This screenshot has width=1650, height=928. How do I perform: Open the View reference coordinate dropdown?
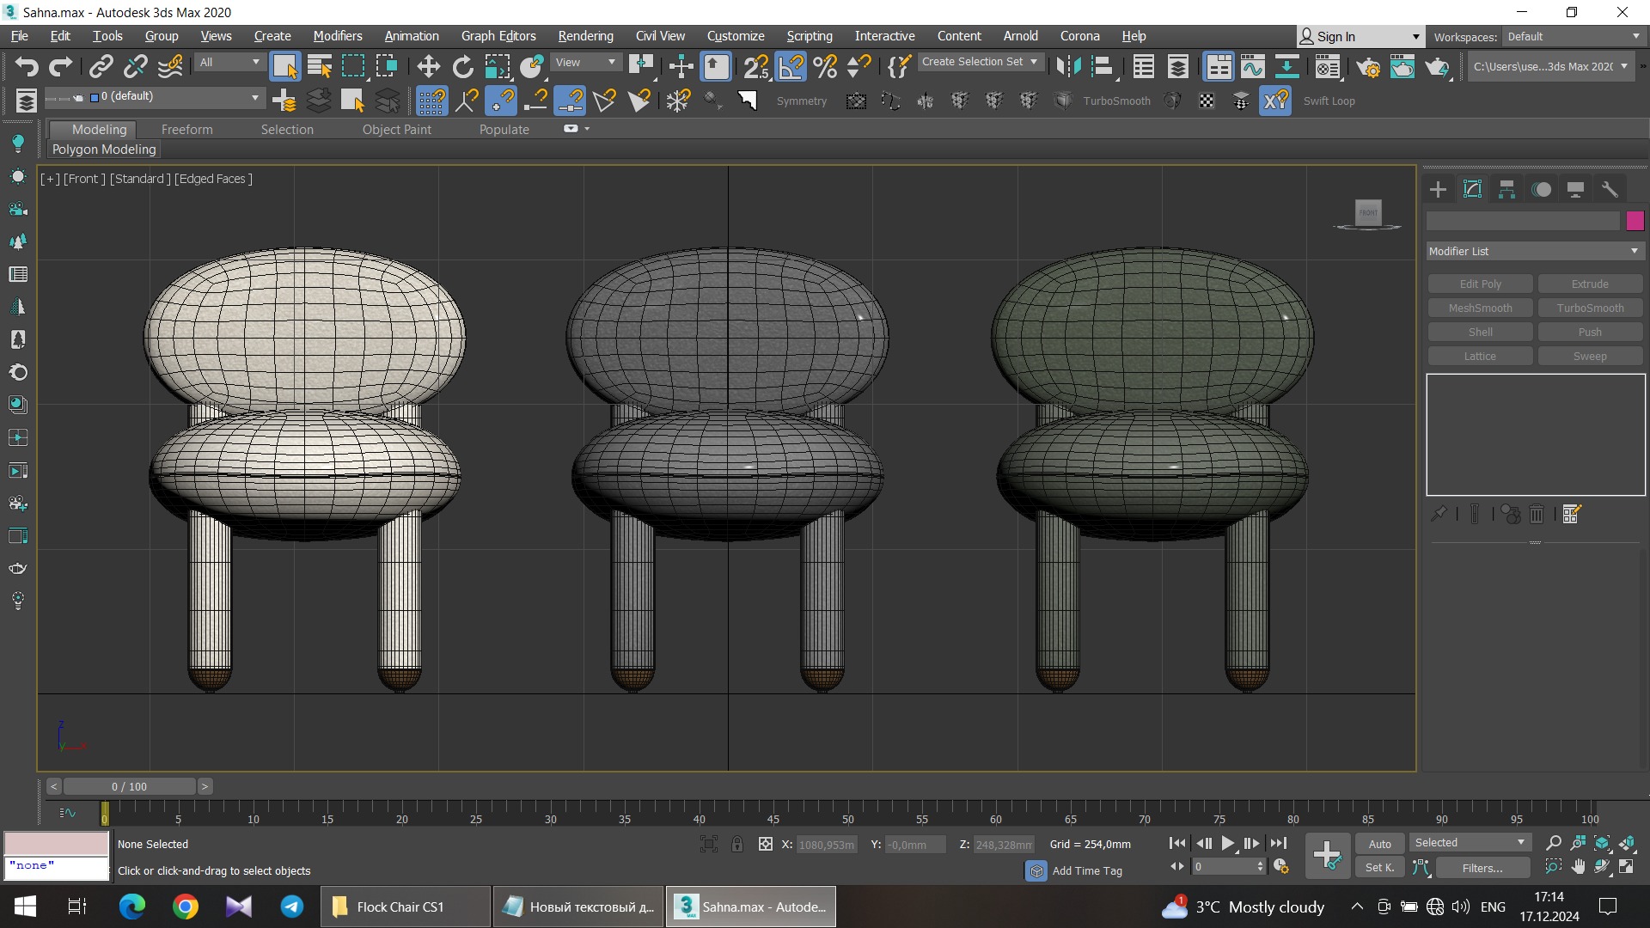pyautogui.click(x=585, y=62)
